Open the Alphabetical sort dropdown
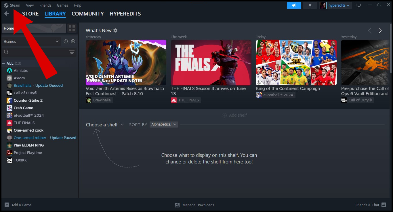The width and height of the screenshot is (393, 212). (164, 124)
